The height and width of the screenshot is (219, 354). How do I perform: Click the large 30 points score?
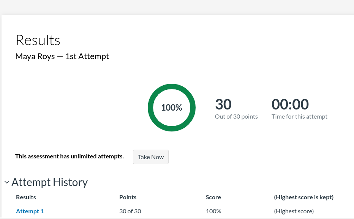pyautogui.click(x=223, y=104)
